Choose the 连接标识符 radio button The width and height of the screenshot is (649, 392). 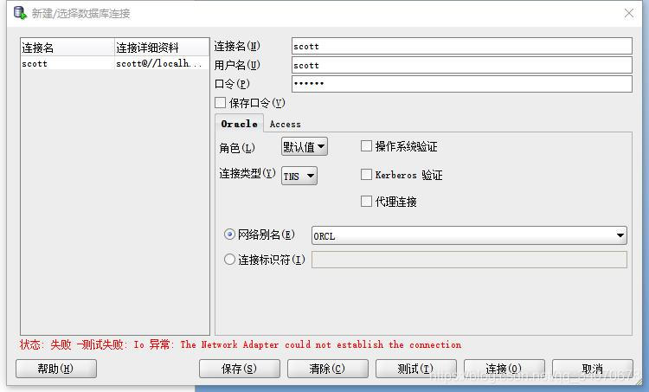point(229,259)
